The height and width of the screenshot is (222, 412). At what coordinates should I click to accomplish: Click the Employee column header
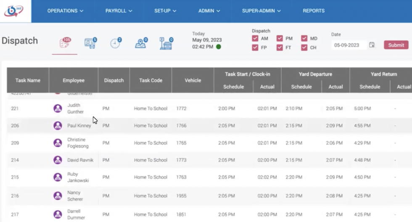(74, 80)
